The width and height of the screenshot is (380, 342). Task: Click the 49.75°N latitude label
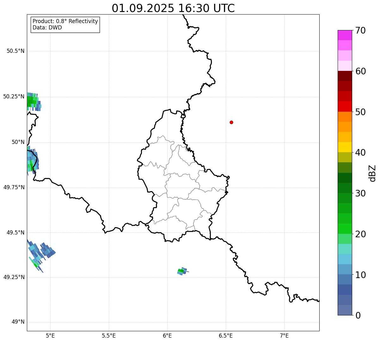pyautogui.click(x=14, y=187)
